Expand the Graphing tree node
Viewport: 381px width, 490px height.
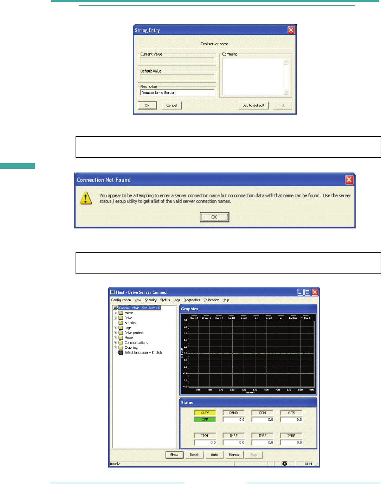click(115, 347)
